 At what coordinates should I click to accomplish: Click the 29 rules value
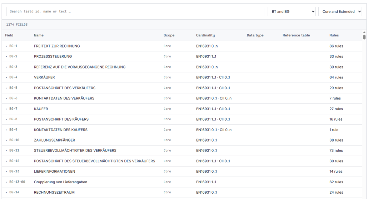336,88
